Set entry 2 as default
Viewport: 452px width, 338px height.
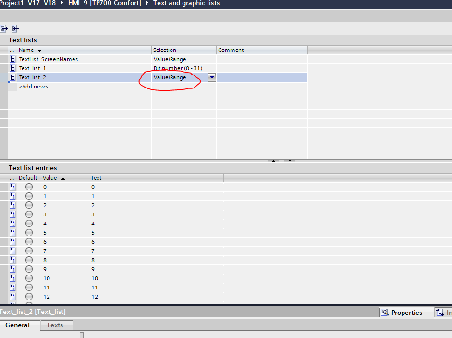coord(29,205)
